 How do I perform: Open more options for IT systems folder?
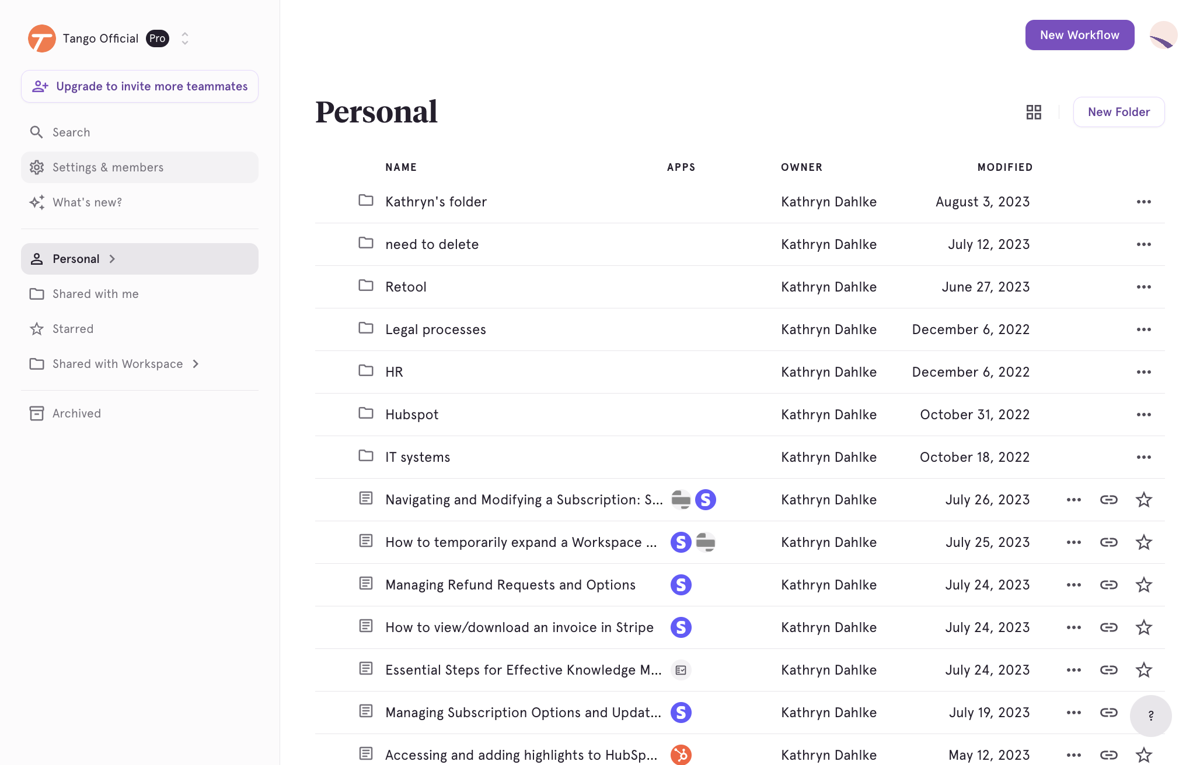[x=1143, y=457]
